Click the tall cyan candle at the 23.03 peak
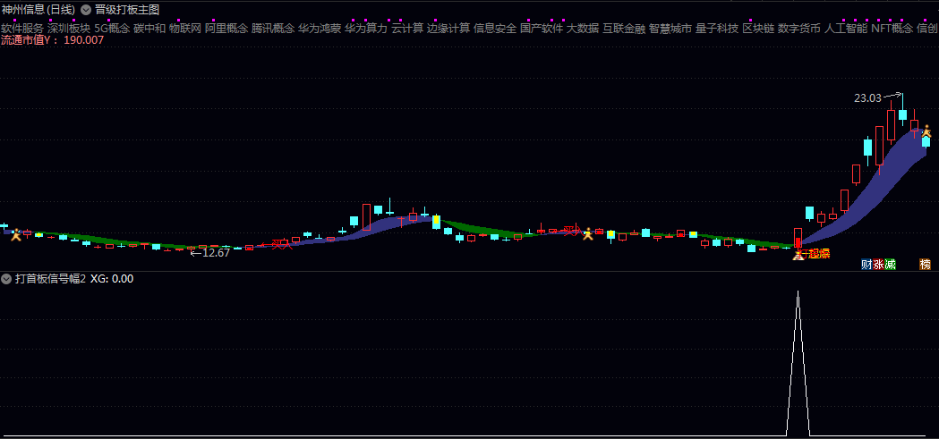939x439 pixels. (902, 110)
